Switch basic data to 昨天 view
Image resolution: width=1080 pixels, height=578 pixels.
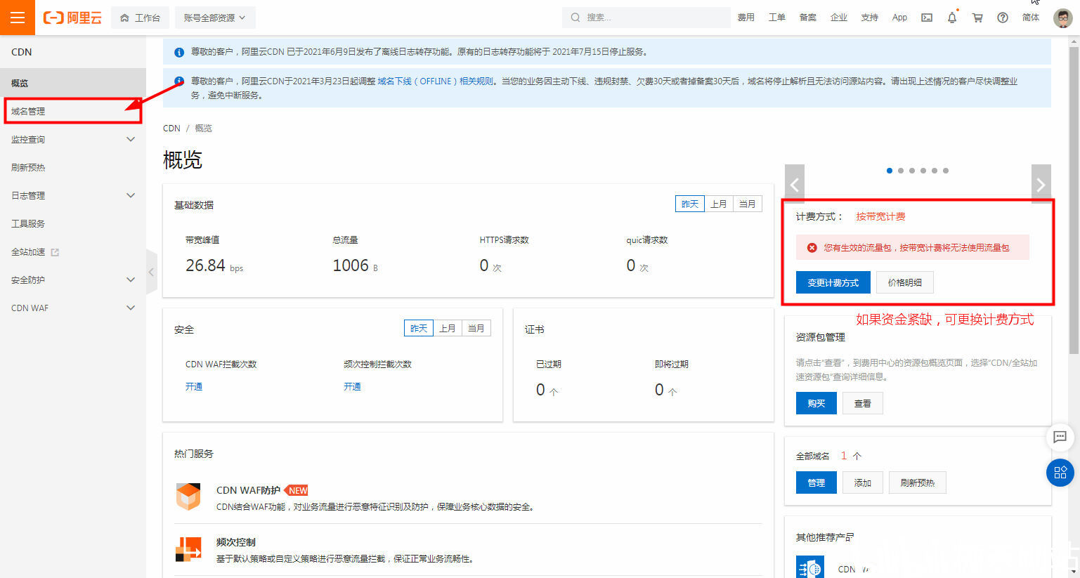pyautogui.click(x=689, y=203)
